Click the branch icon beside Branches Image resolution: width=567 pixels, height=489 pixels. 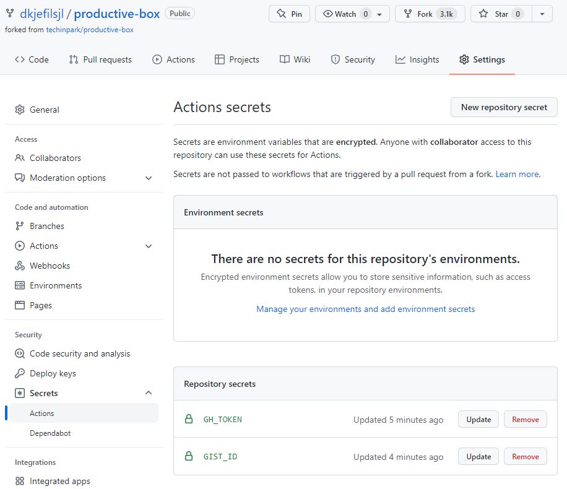point(20,226)
